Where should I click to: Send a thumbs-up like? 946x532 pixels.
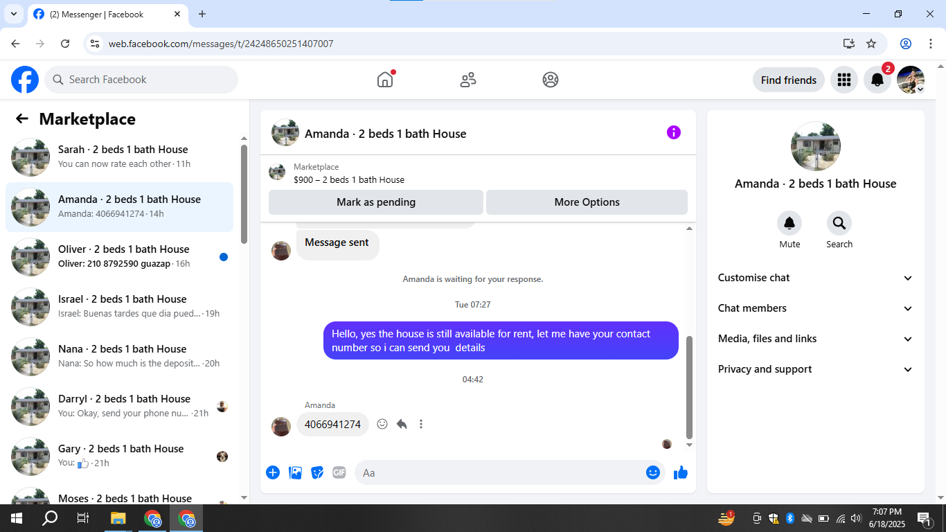(681, 472)
